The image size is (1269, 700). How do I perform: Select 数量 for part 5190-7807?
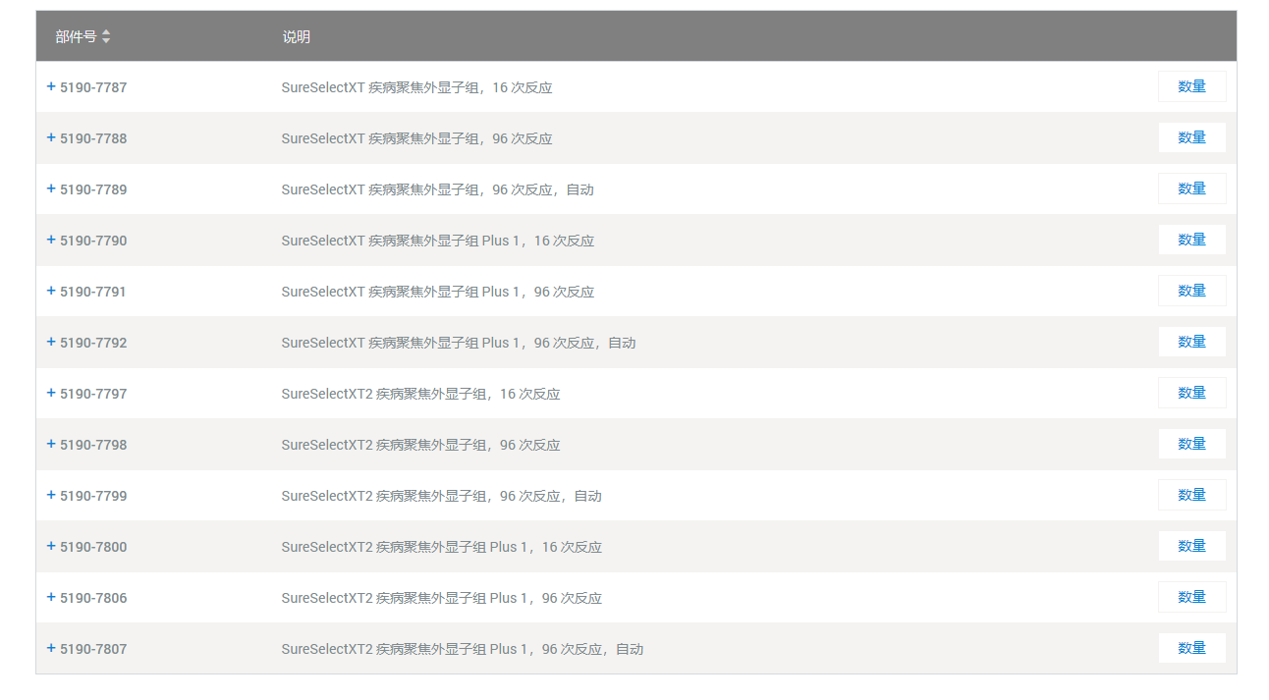1191,648
